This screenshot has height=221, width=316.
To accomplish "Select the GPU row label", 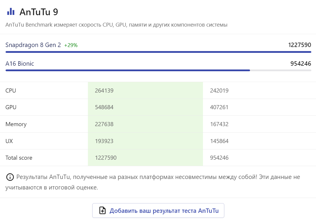I will point(11,107).
